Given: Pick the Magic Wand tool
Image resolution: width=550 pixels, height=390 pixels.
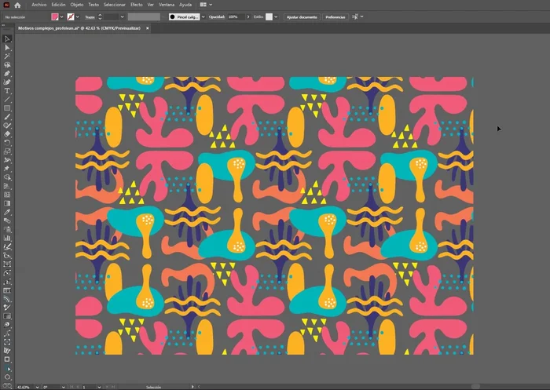Looking at the screenshot, I should 7,56.
